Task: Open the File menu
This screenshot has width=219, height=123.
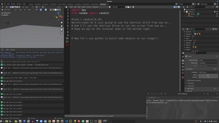Action: [x=5, y=4]
